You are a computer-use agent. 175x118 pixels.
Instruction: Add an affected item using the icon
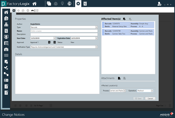coord(124,19)
